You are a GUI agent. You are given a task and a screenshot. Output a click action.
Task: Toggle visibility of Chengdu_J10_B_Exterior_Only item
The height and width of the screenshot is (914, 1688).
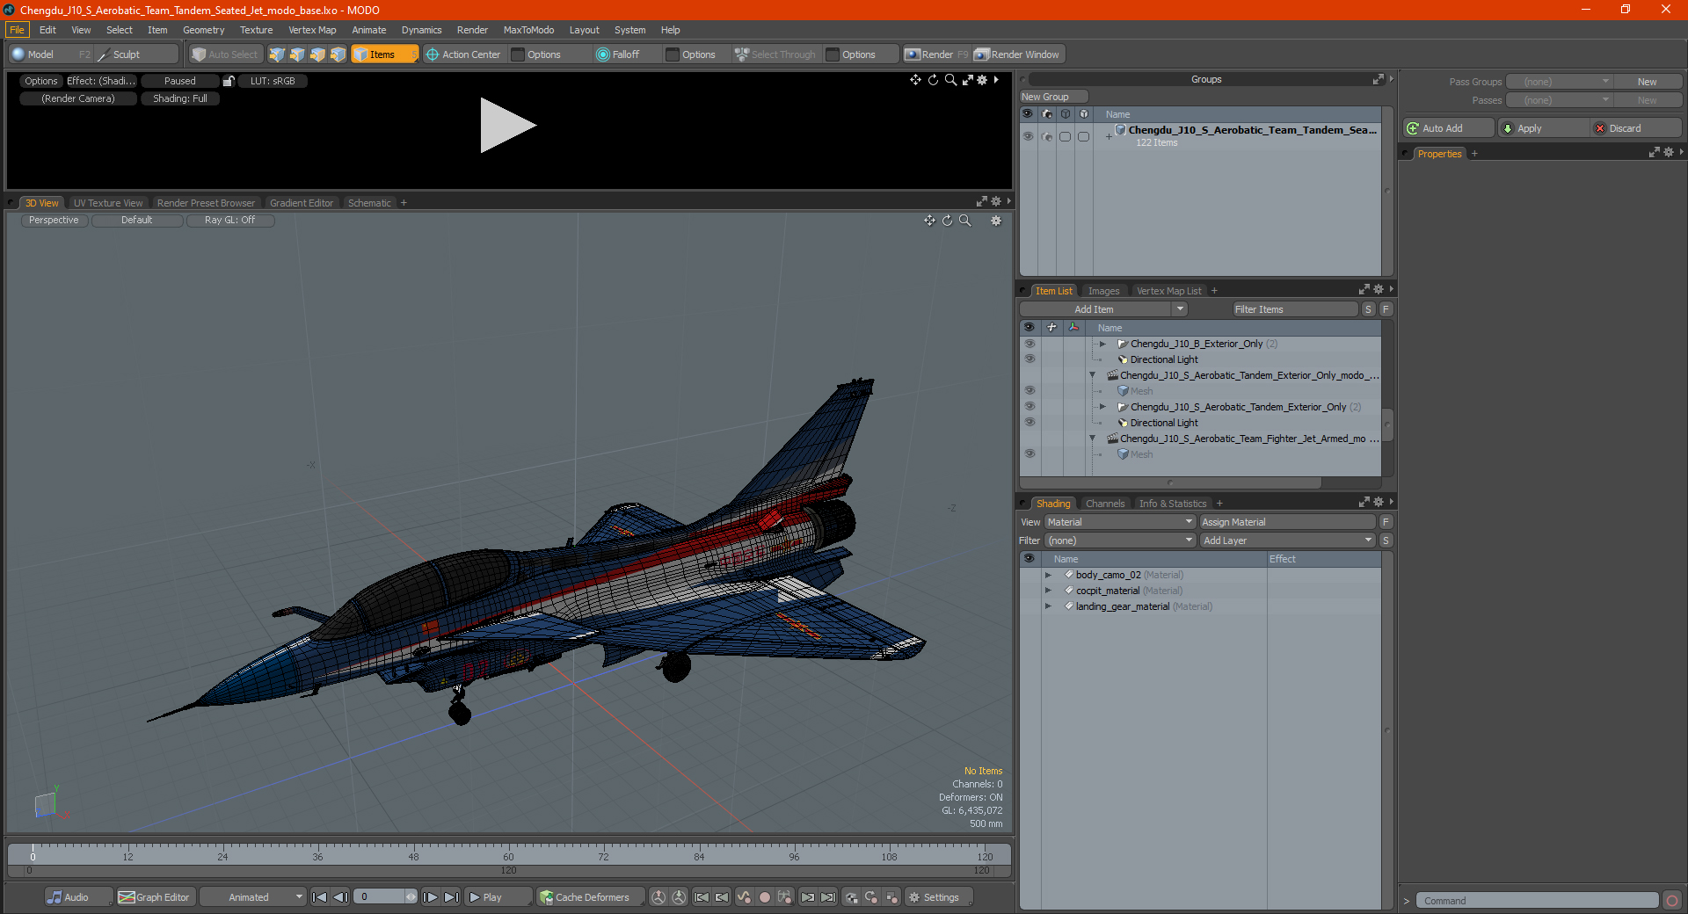pos(1029,344)
